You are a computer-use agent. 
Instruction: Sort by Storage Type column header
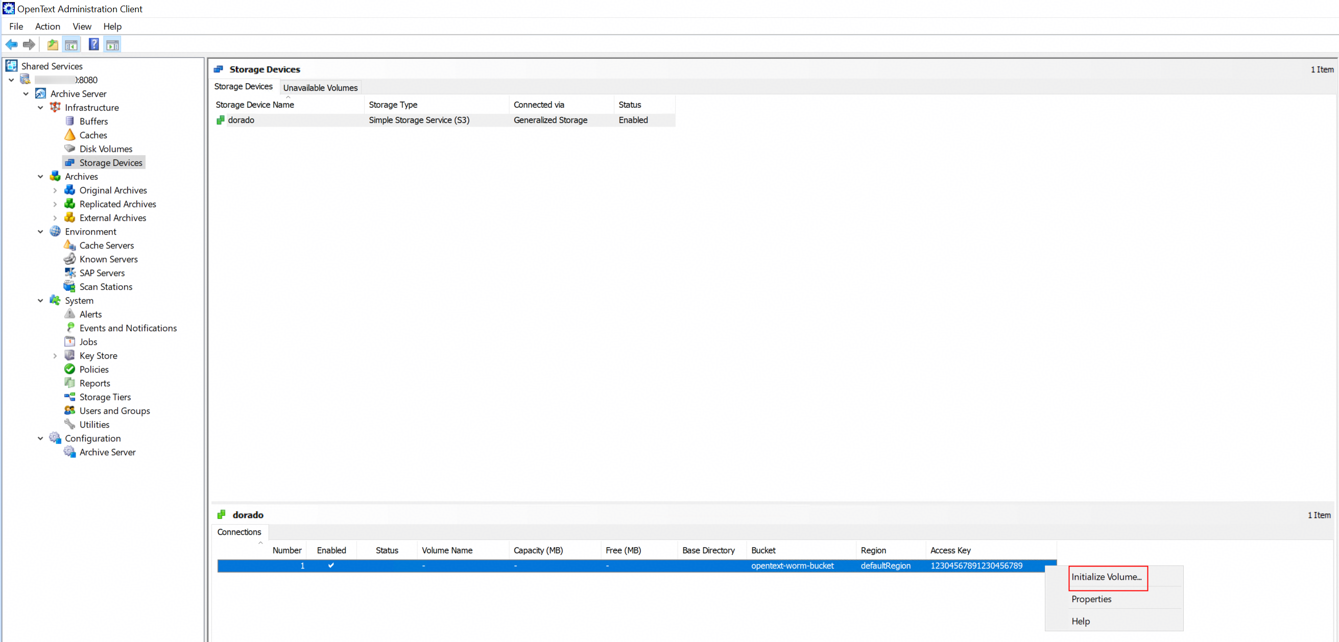click(x=437, y=105)
